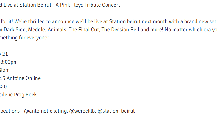Click the word 'Meddle' in description
Image resolution: width=218 pixels, height=114 pixels.
(x=37, y=30)
